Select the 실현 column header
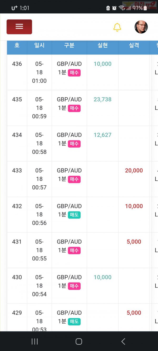The image size is (158, 351). tap(102, 45)
